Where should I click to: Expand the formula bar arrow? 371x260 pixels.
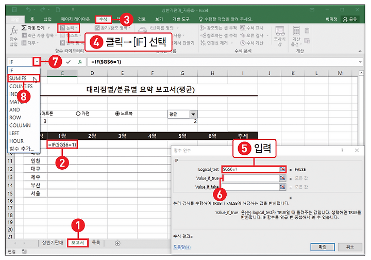pos(360,62)
